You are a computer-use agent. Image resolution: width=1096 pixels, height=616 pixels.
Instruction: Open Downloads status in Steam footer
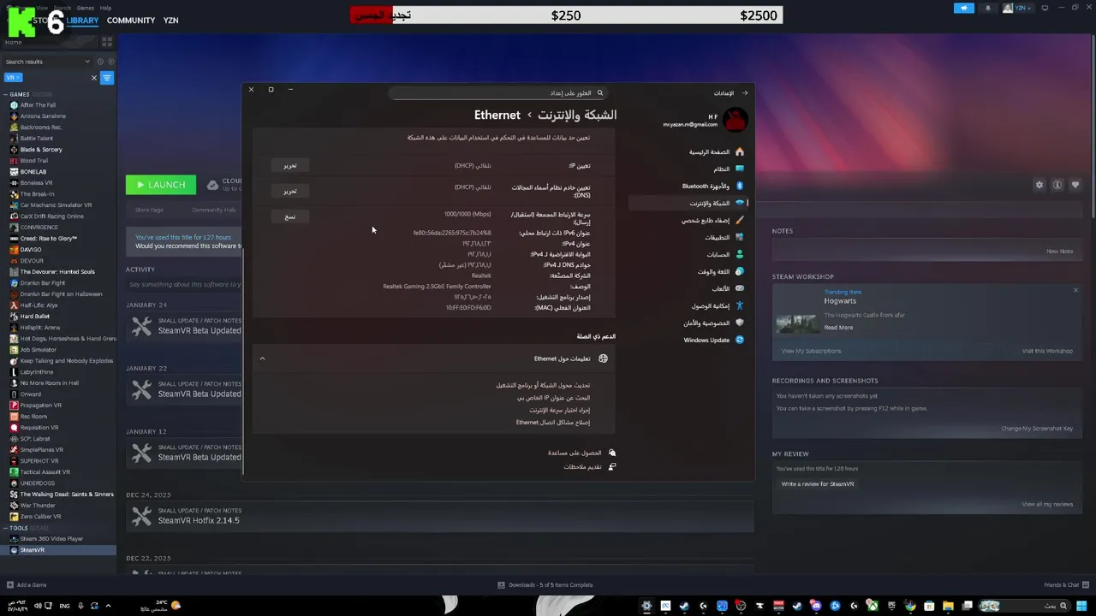[545, 585]
